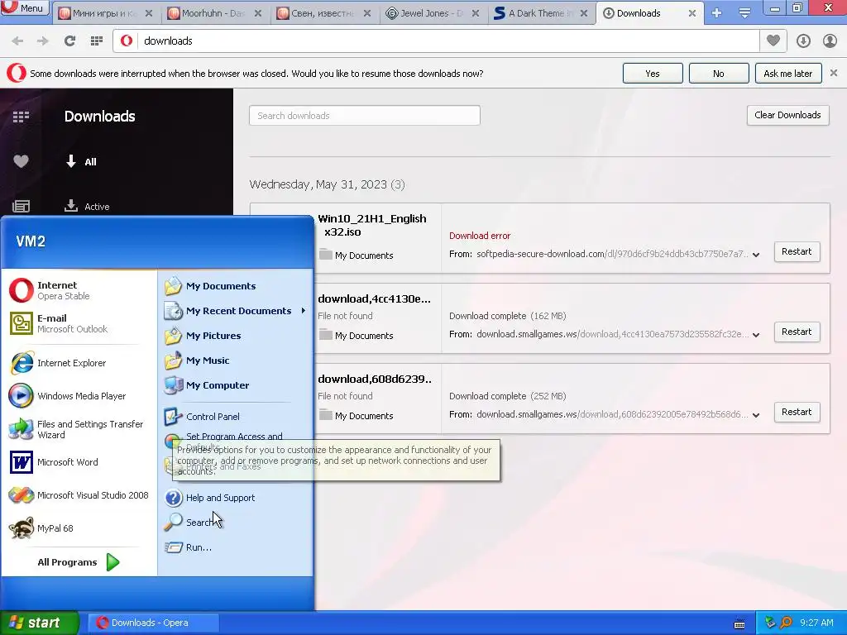
Task: Open the Run... dialog
Action: [236, 547]
